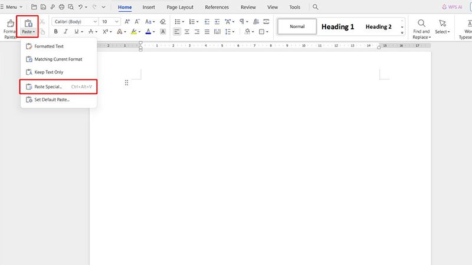Choose Paste Special from menu

click(x=58, y=87)
